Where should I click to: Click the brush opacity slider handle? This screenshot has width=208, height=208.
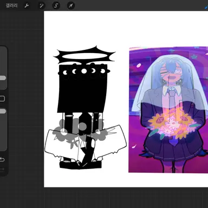click(3, 111)
